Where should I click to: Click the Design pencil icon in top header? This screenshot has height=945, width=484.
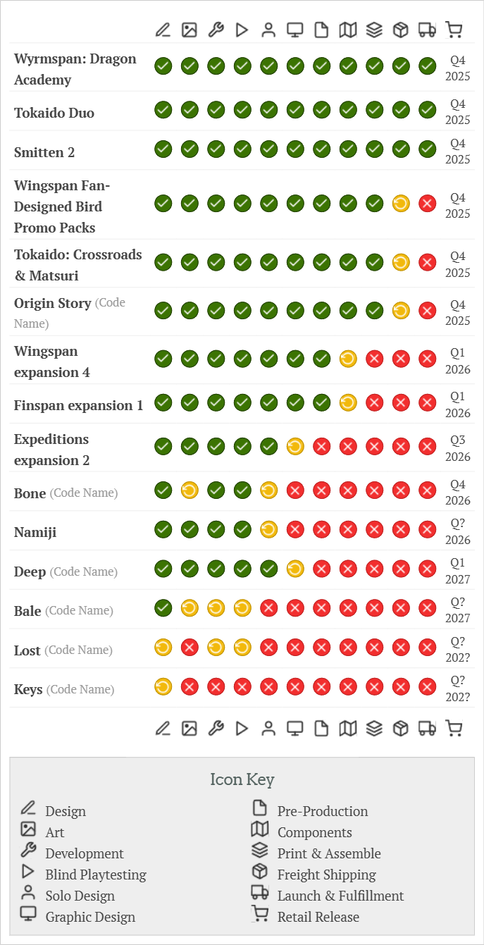163,30
